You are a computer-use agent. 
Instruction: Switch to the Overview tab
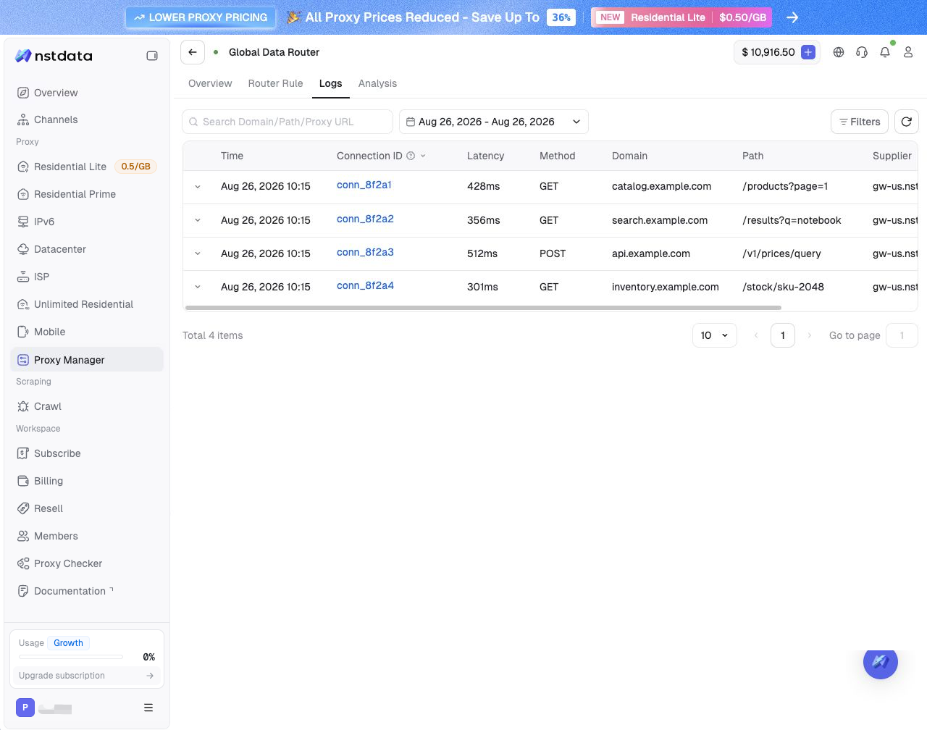(x=210, y=83)
